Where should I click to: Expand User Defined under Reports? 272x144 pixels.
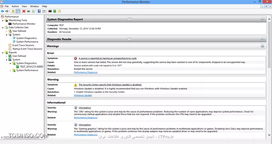pos(6,56)
